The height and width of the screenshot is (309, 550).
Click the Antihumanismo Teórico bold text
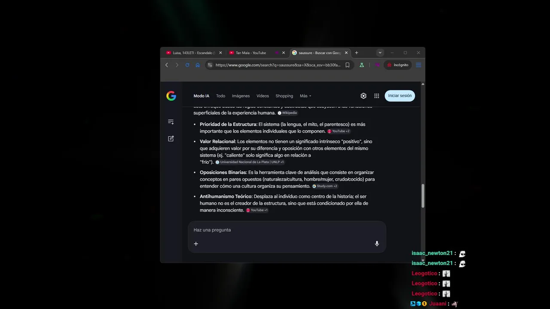point(226,197)
